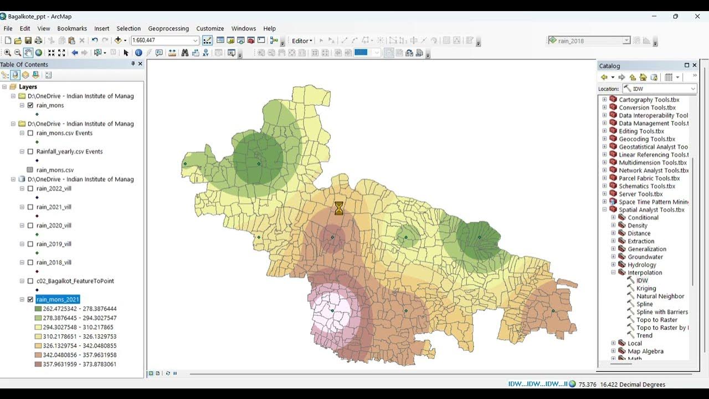
Task: Open the Customize menu
Action: pyautogui.click(x=210, y=28)
